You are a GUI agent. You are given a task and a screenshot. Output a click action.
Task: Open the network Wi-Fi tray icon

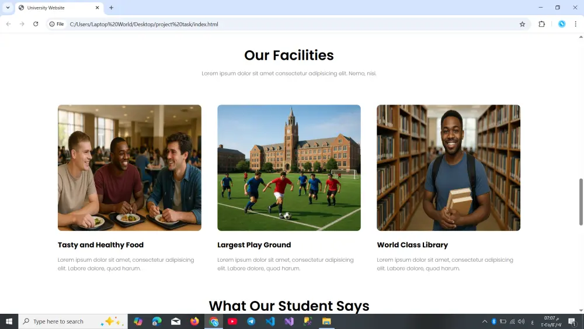click(513, 321)
